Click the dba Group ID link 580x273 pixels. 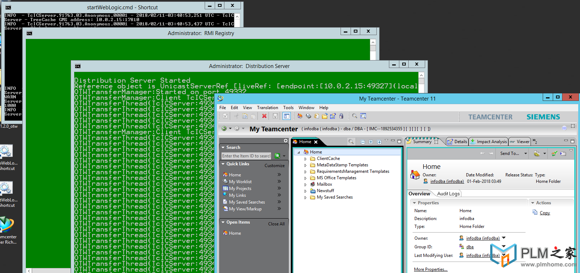point(470,247)
